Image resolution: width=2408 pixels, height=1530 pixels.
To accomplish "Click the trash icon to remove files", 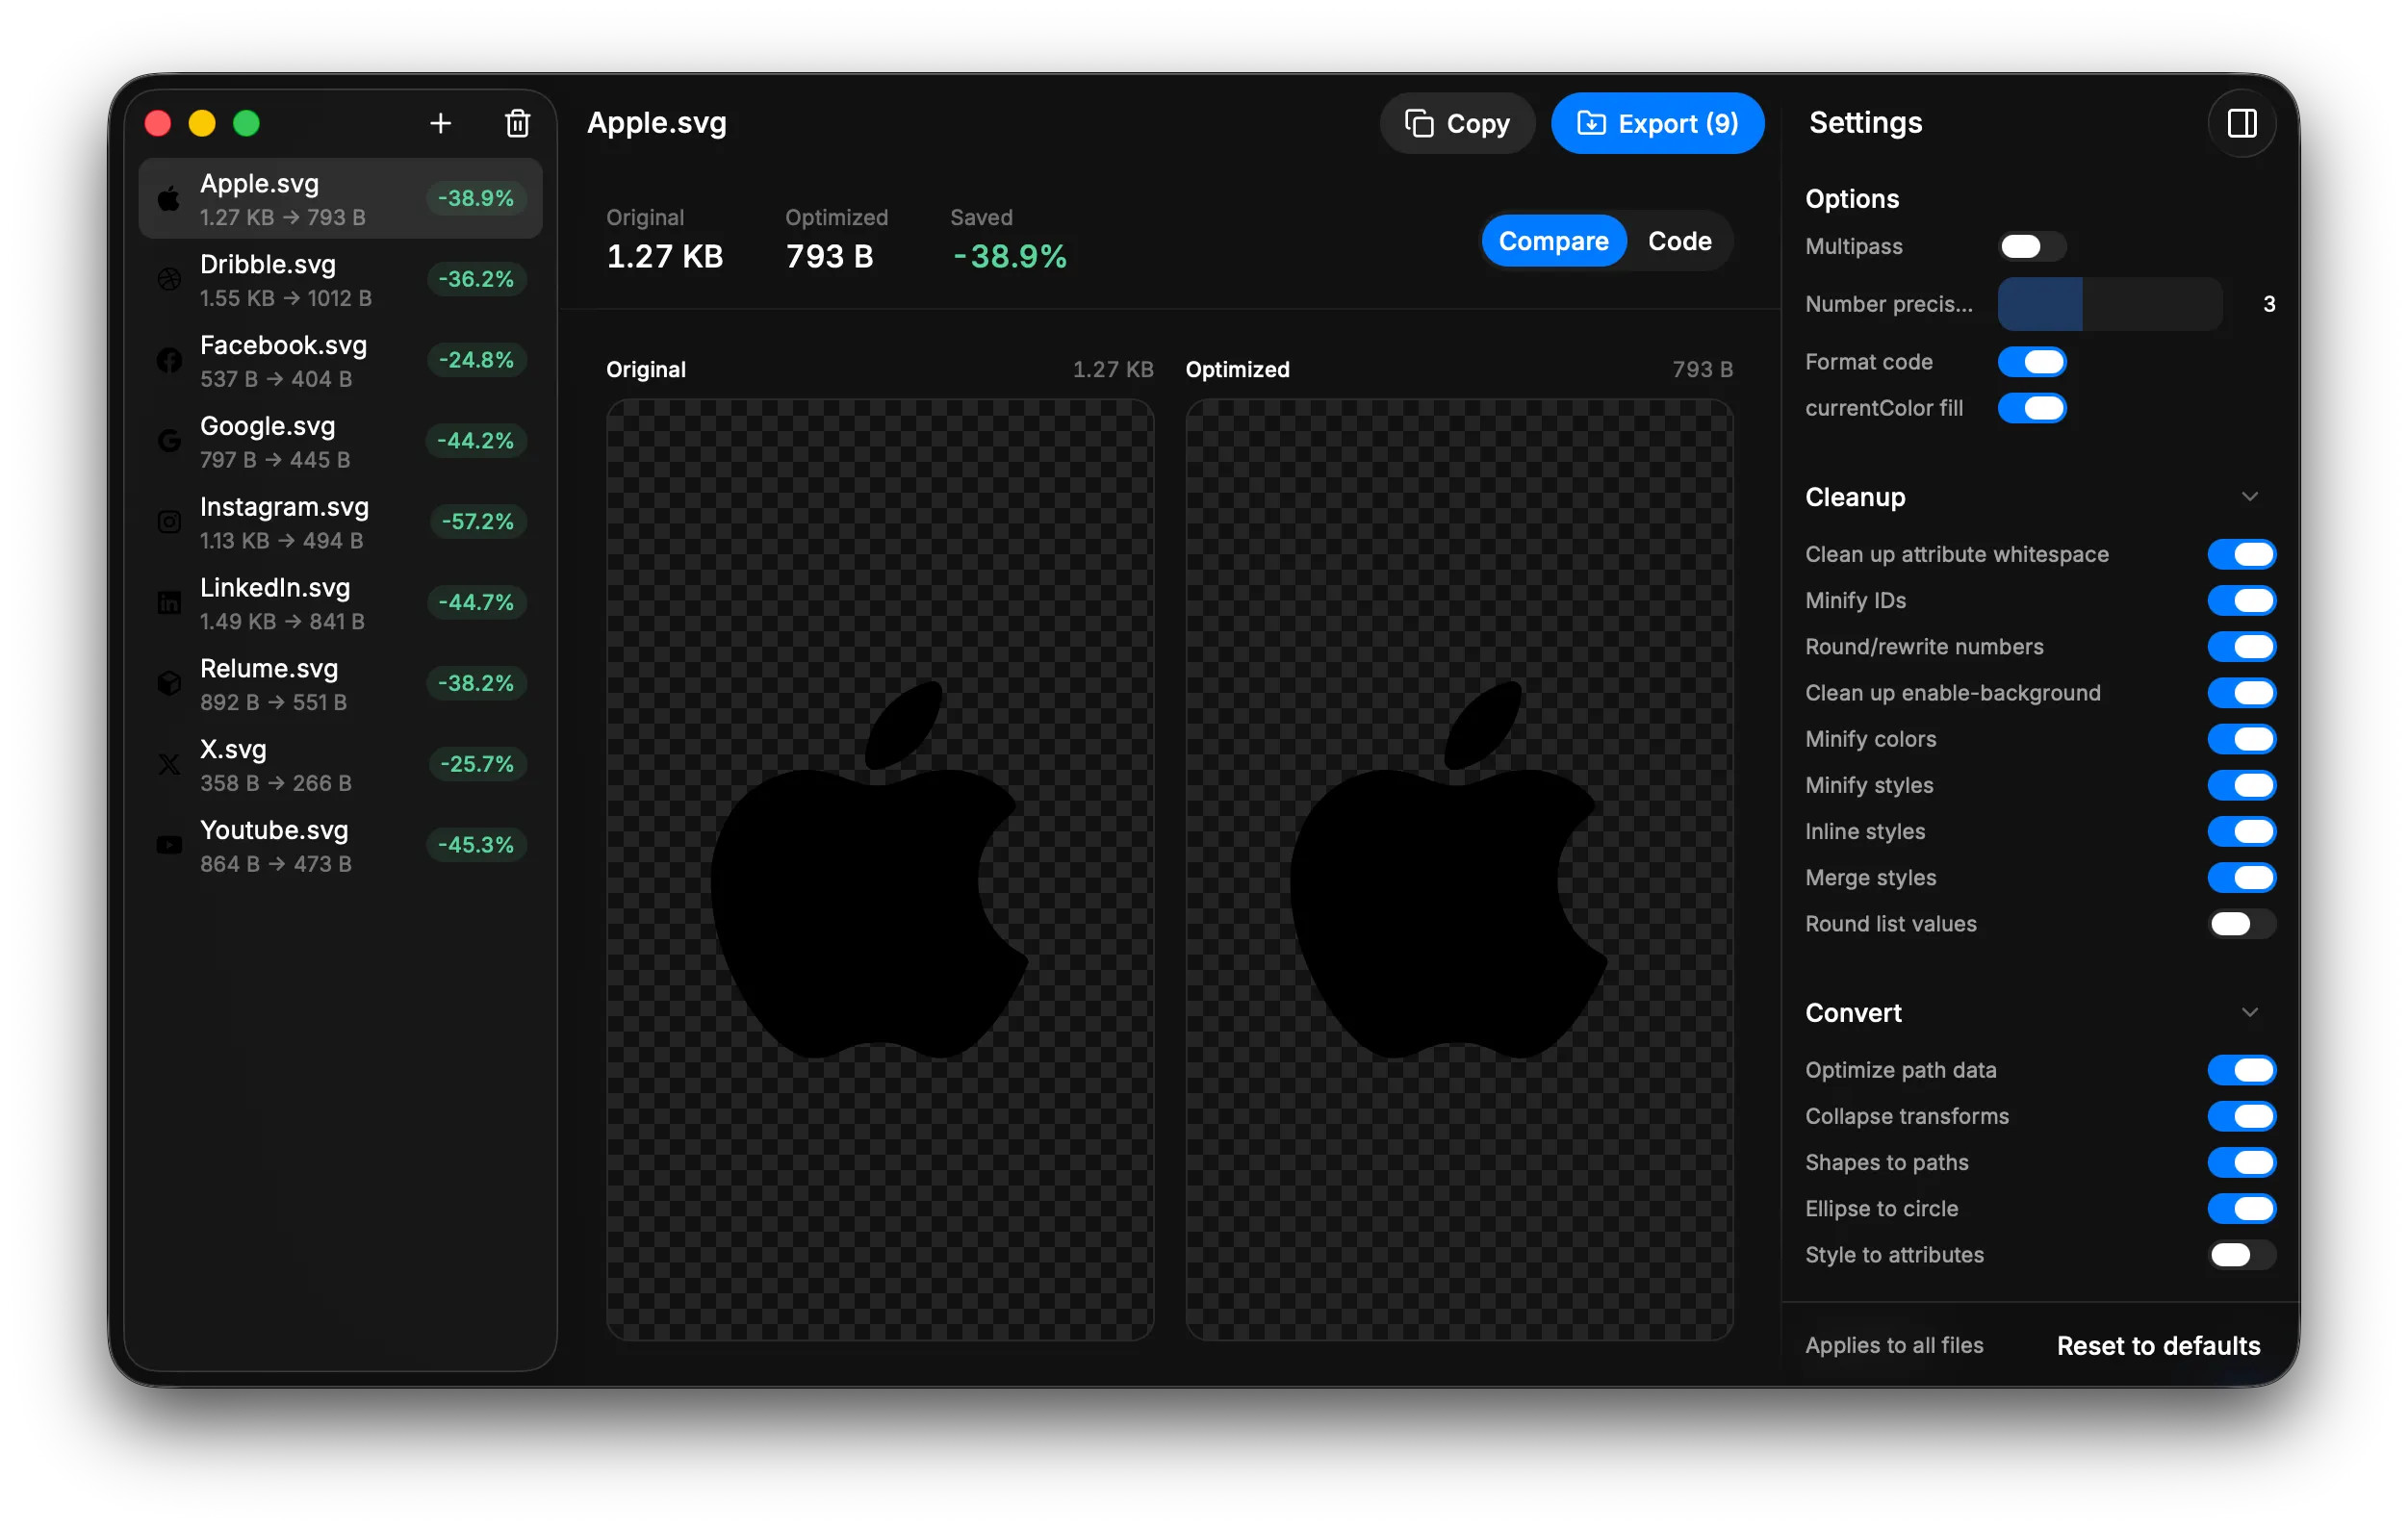I will [x=517, y=123].
